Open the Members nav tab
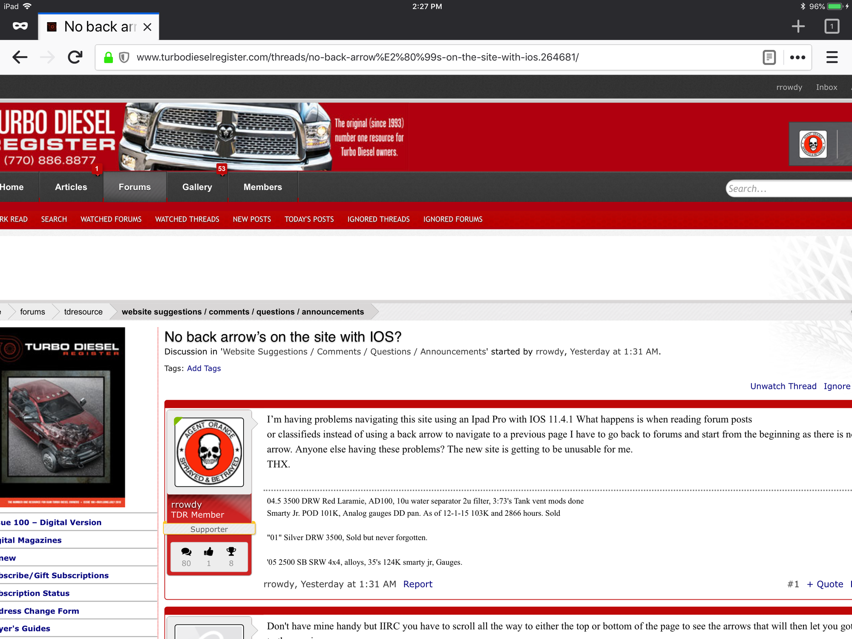This screenshot has width=852, height=639. [263, 187]
